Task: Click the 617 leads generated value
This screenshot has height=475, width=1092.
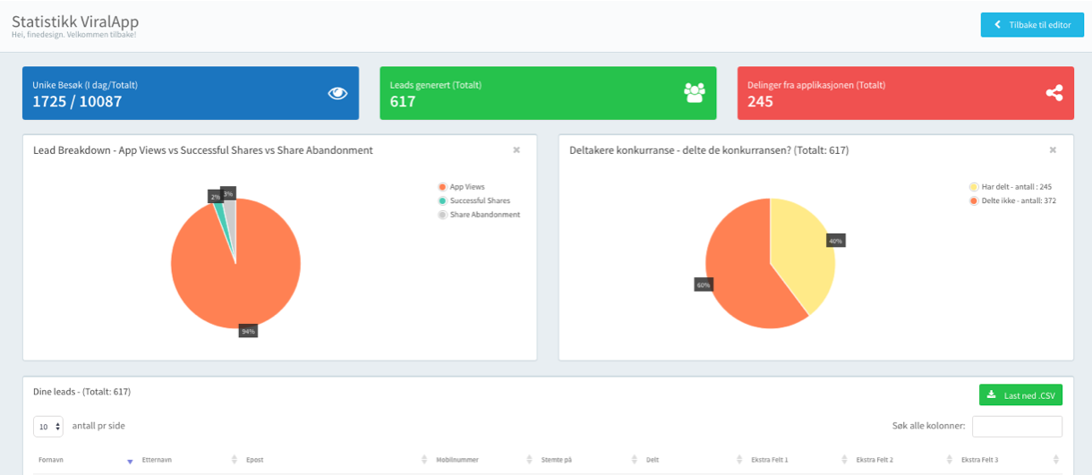Action: point(403,102)
